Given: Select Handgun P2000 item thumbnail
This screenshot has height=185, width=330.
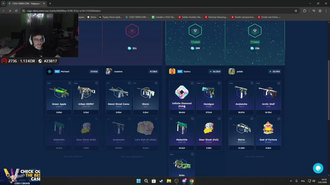Looking at the screenshot, I should (209, 92).
